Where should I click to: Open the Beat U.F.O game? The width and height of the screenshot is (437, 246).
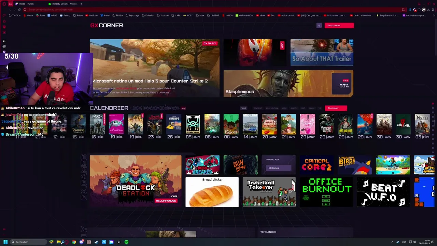point(383,192)
